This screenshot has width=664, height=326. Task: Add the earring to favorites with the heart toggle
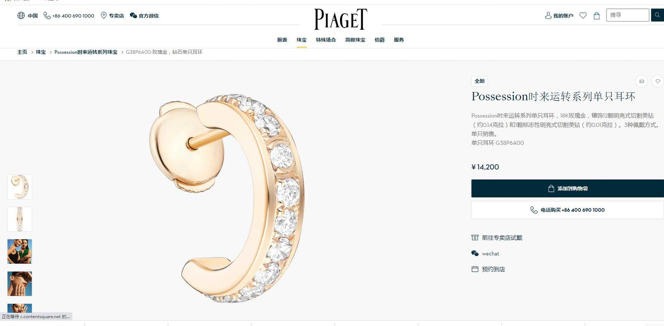[x=658, y=81]
